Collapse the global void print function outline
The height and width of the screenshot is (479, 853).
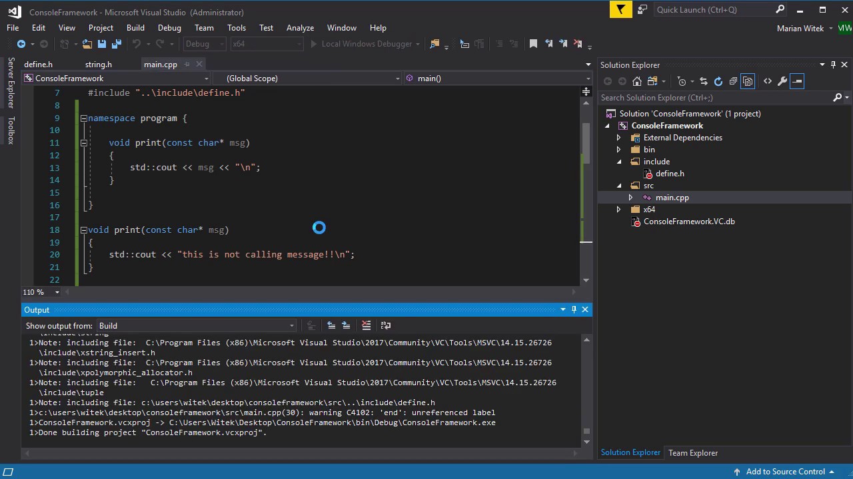click(84, 230)
